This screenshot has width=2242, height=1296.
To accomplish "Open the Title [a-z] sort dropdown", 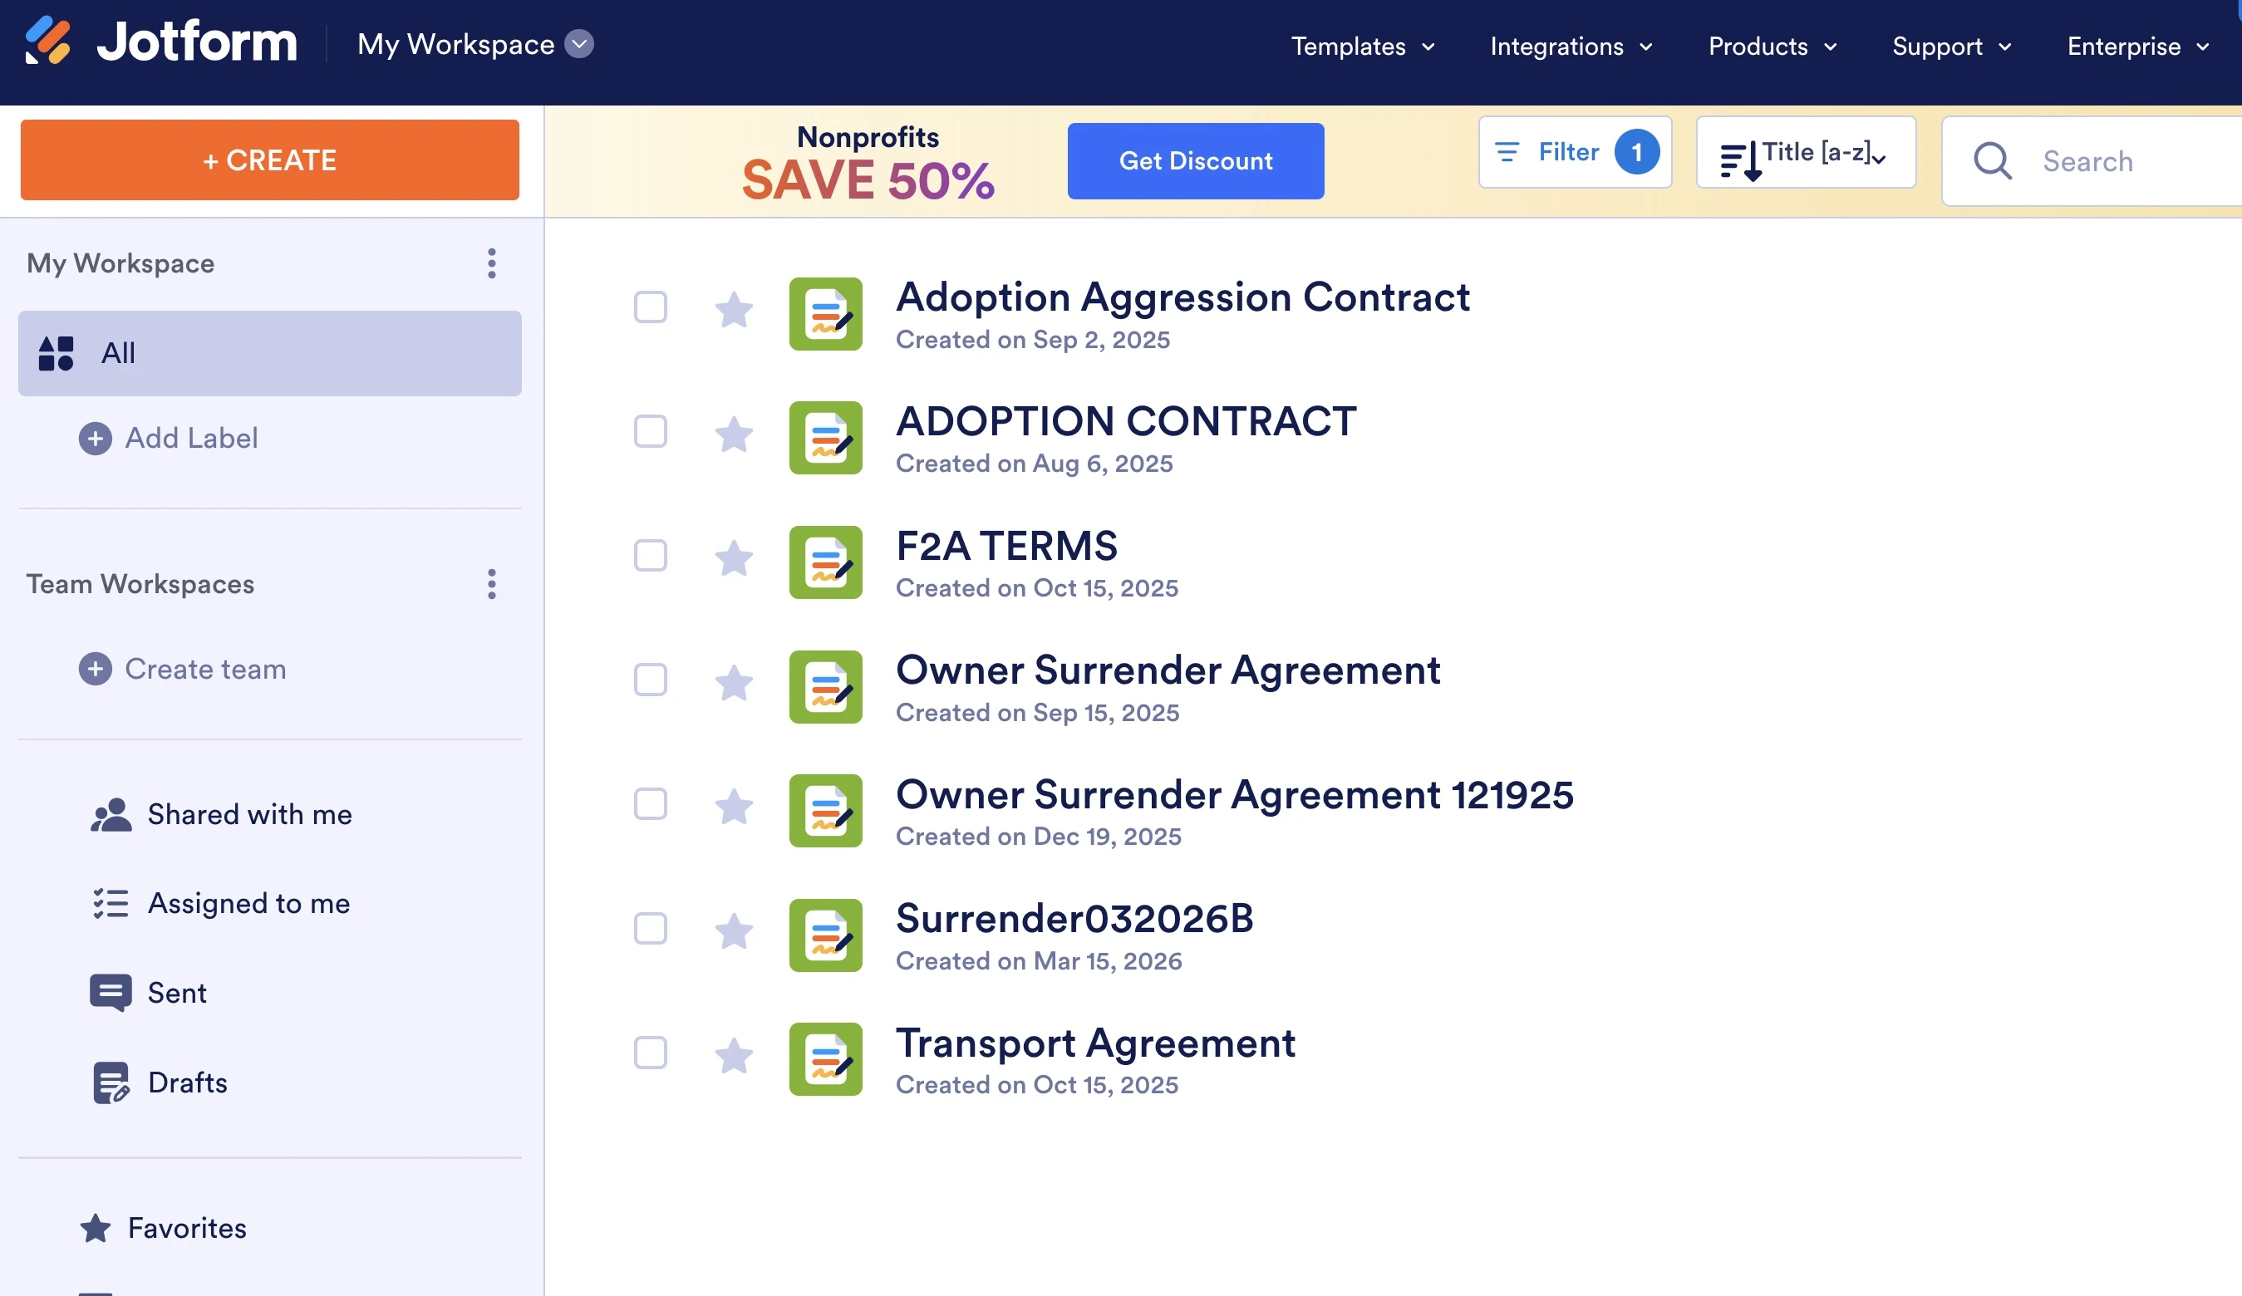I will click(1805, 152).
